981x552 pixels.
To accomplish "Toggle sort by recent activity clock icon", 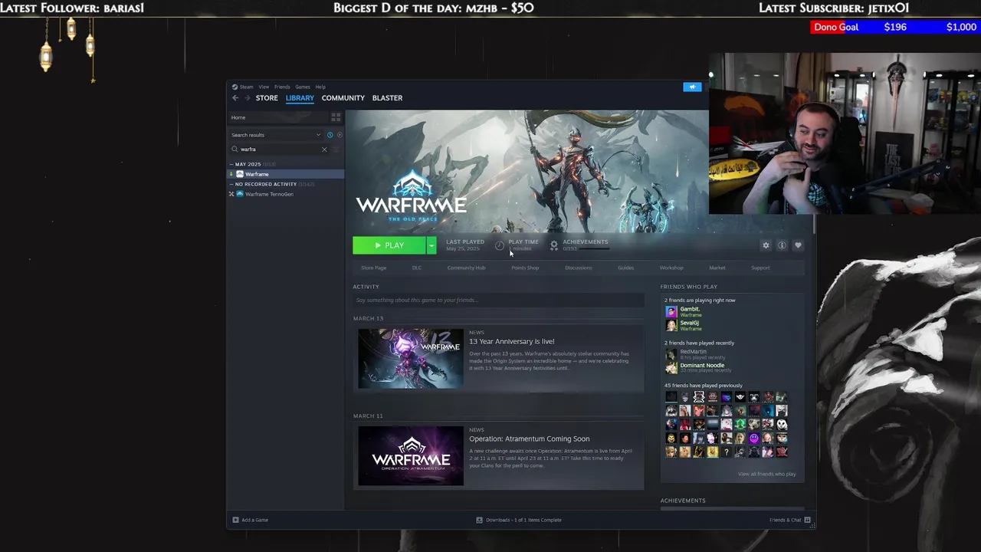I will 330,135.
